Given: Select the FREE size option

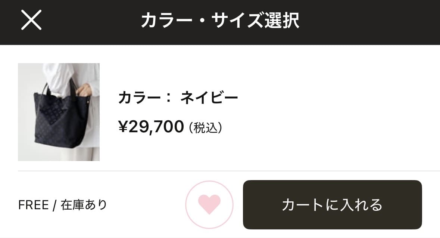Looking at the screenshot, I should coord(33,205).
